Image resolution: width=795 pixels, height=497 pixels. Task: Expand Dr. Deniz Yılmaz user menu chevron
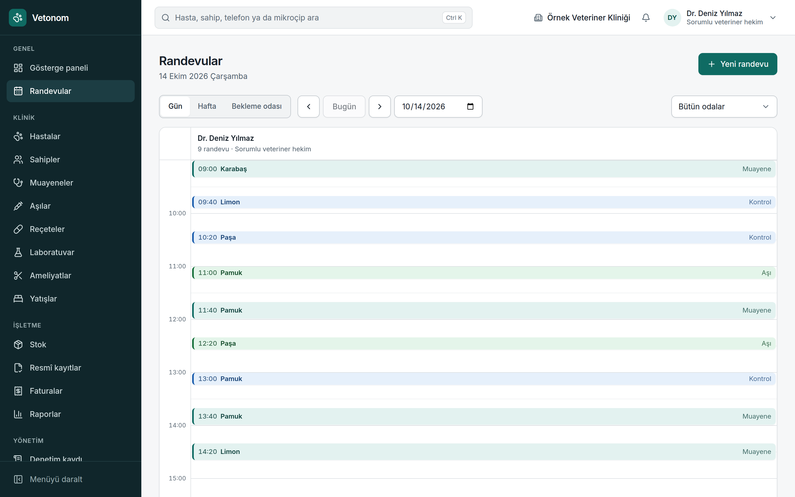(773, 18)
